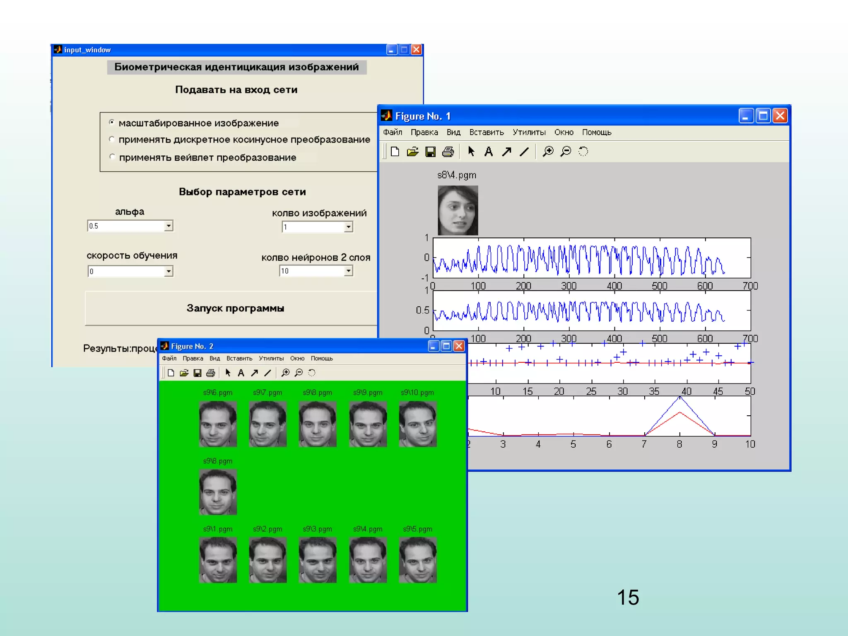Select the Insert Arrow tool in Figure No. 1
Screen dimensions: 848x636
click(x=506, y=152)
